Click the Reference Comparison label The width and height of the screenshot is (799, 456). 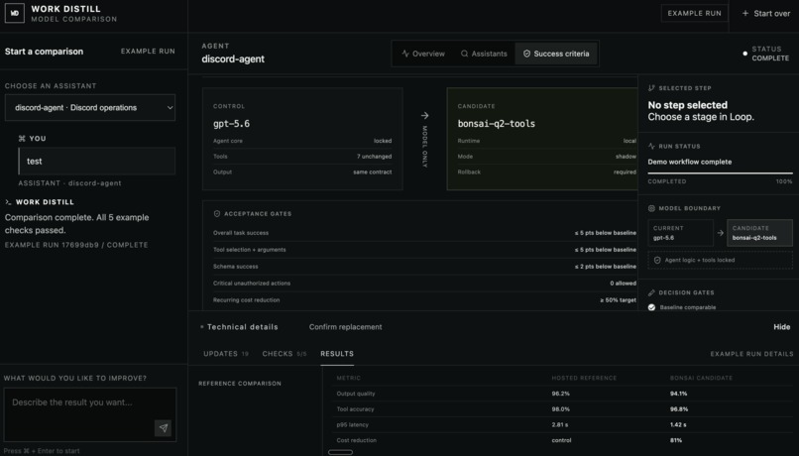240,384
